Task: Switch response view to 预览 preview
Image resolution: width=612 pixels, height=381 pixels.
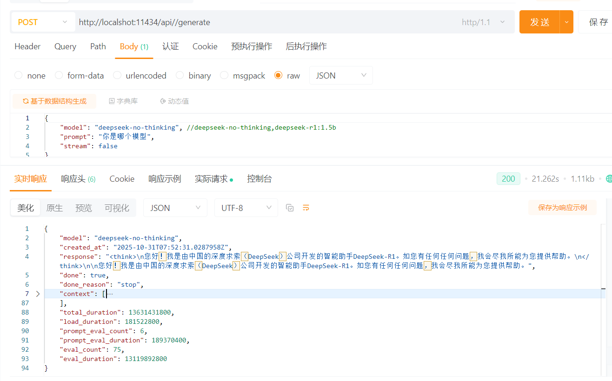Action: tap(84, 208)
